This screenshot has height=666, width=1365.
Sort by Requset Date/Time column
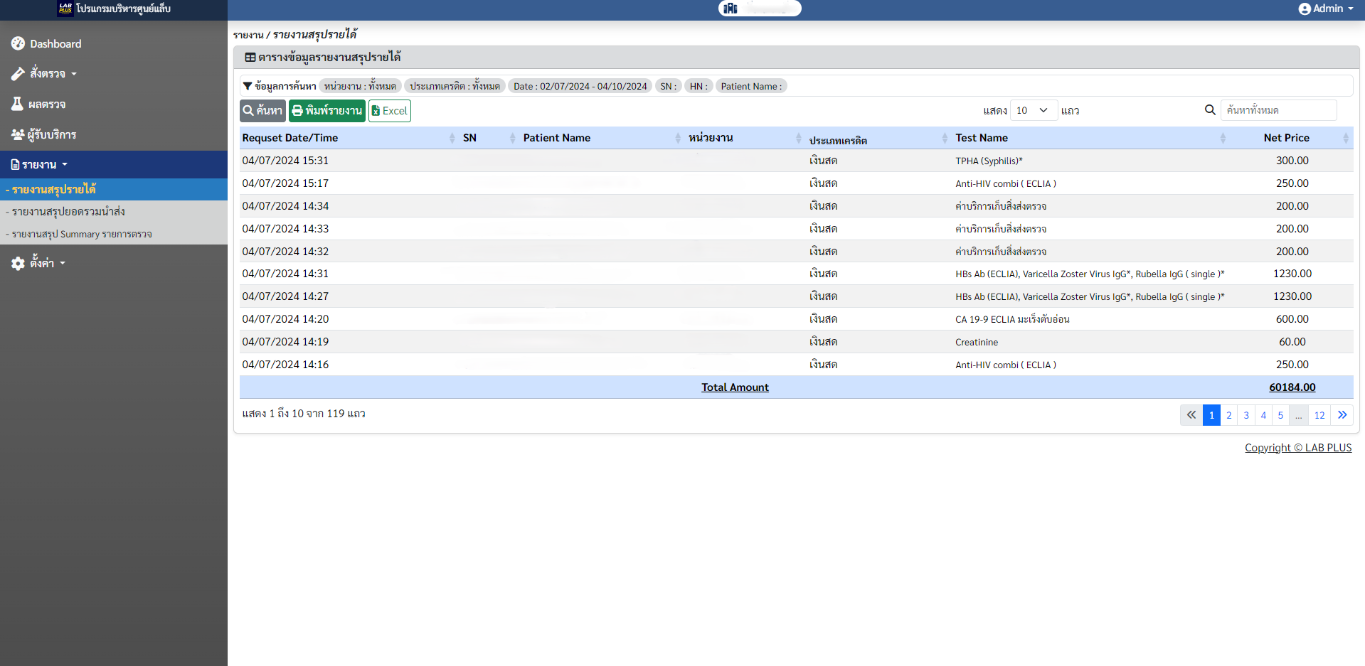(x=290, y=138)
